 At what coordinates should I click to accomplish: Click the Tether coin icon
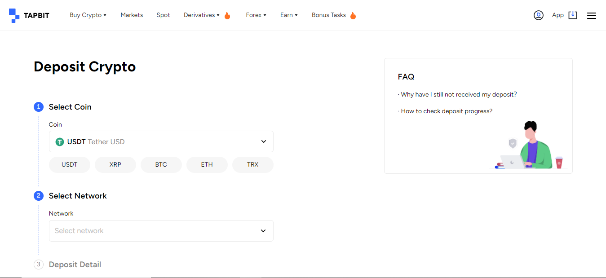(60, 142)
